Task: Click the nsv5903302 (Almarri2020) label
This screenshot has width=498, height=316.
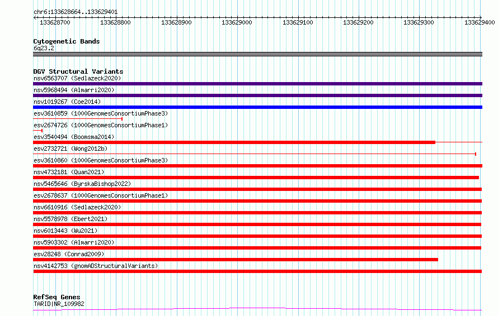Action: pos(74,242)
